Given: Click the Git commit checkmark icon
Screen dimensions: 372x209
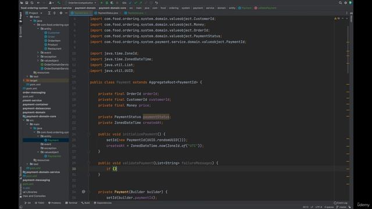Looking at the screenshot, I should coord(135,3).
